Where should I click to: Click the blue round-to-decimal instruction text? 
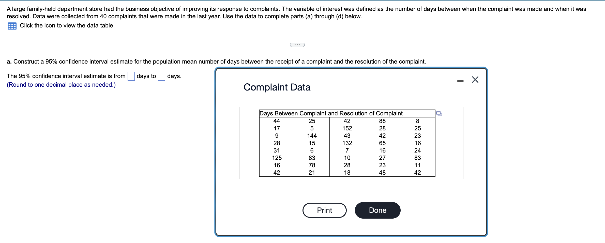coord(61,84)
